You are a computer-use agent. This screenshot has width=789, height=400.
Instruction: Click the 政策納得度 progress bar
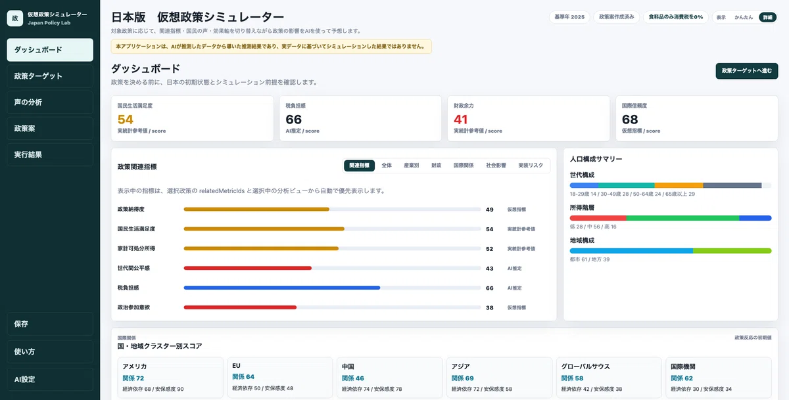tap(331, 210)
